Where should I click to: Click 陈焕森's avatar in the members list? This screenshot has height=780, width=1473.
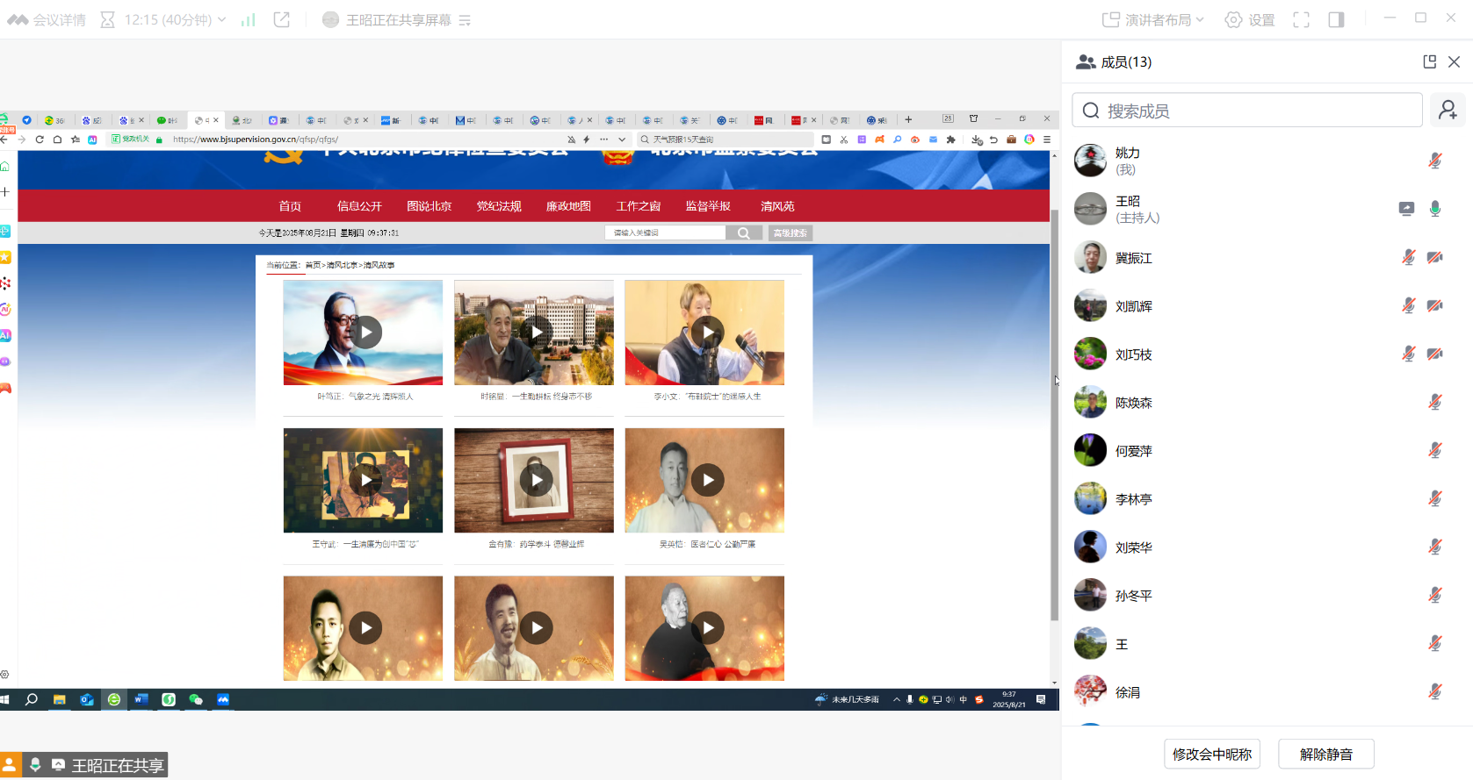click(x=1090, y=403)
